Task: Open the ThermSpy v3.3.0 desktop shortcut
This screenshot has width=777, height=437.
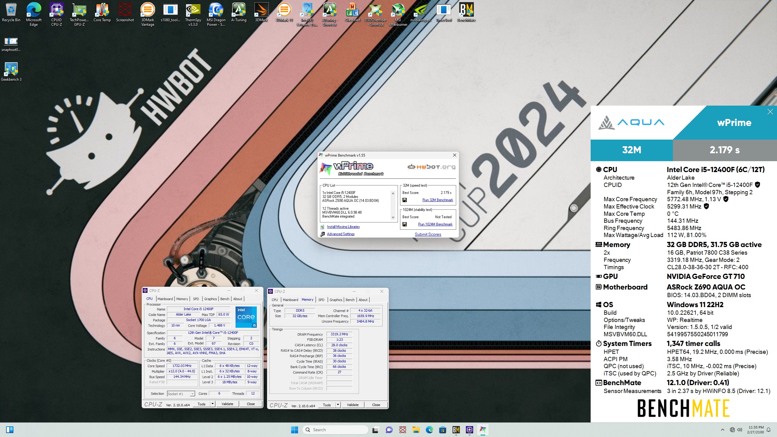Action: tap(193, 15)
